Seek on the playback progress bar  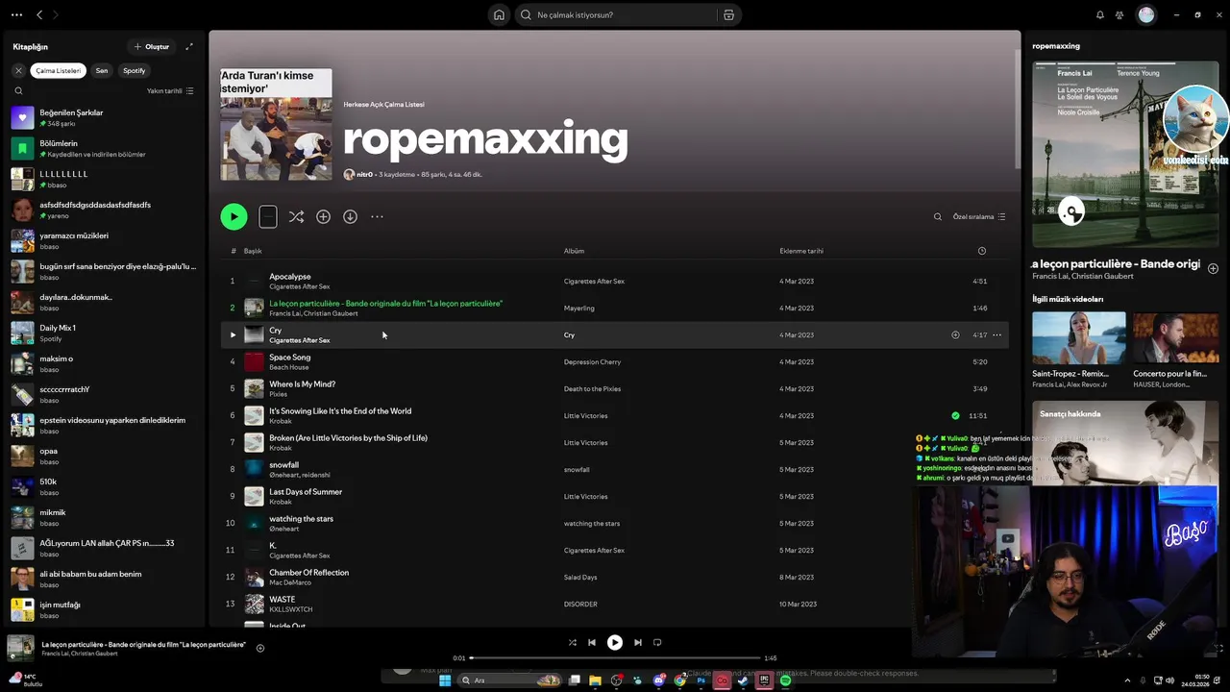[615, 657]
